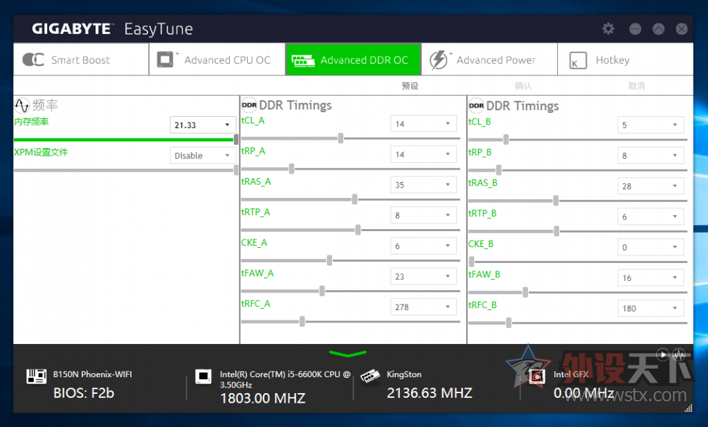This screenshot has height=427, width=708.
Task: Click the CKE_B slider handle
Action: tap(471, 262)
